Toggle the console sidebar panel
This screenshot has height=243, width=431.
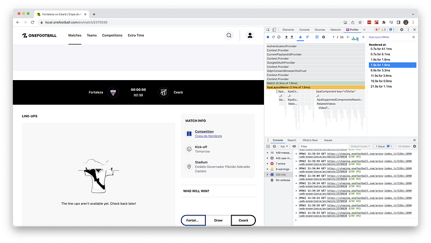pos(268,146)
